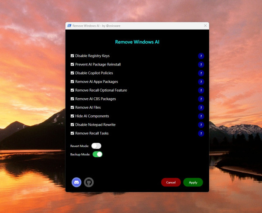This screenshot has width=262, height=213.
Task: Toggle Disable Copilot Policies checkbox
Action: [x=72, y=73]
